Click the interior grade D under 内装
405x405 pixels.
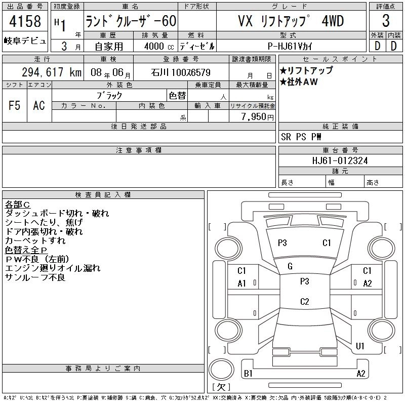click(x=394, y=46)
